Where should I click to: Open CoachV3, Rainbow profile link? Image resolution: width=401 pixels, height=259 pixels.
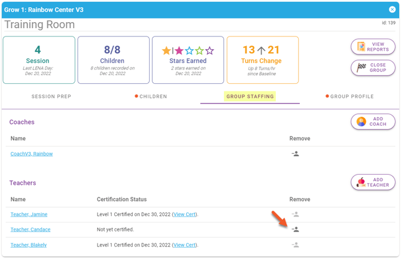[32, 154]
